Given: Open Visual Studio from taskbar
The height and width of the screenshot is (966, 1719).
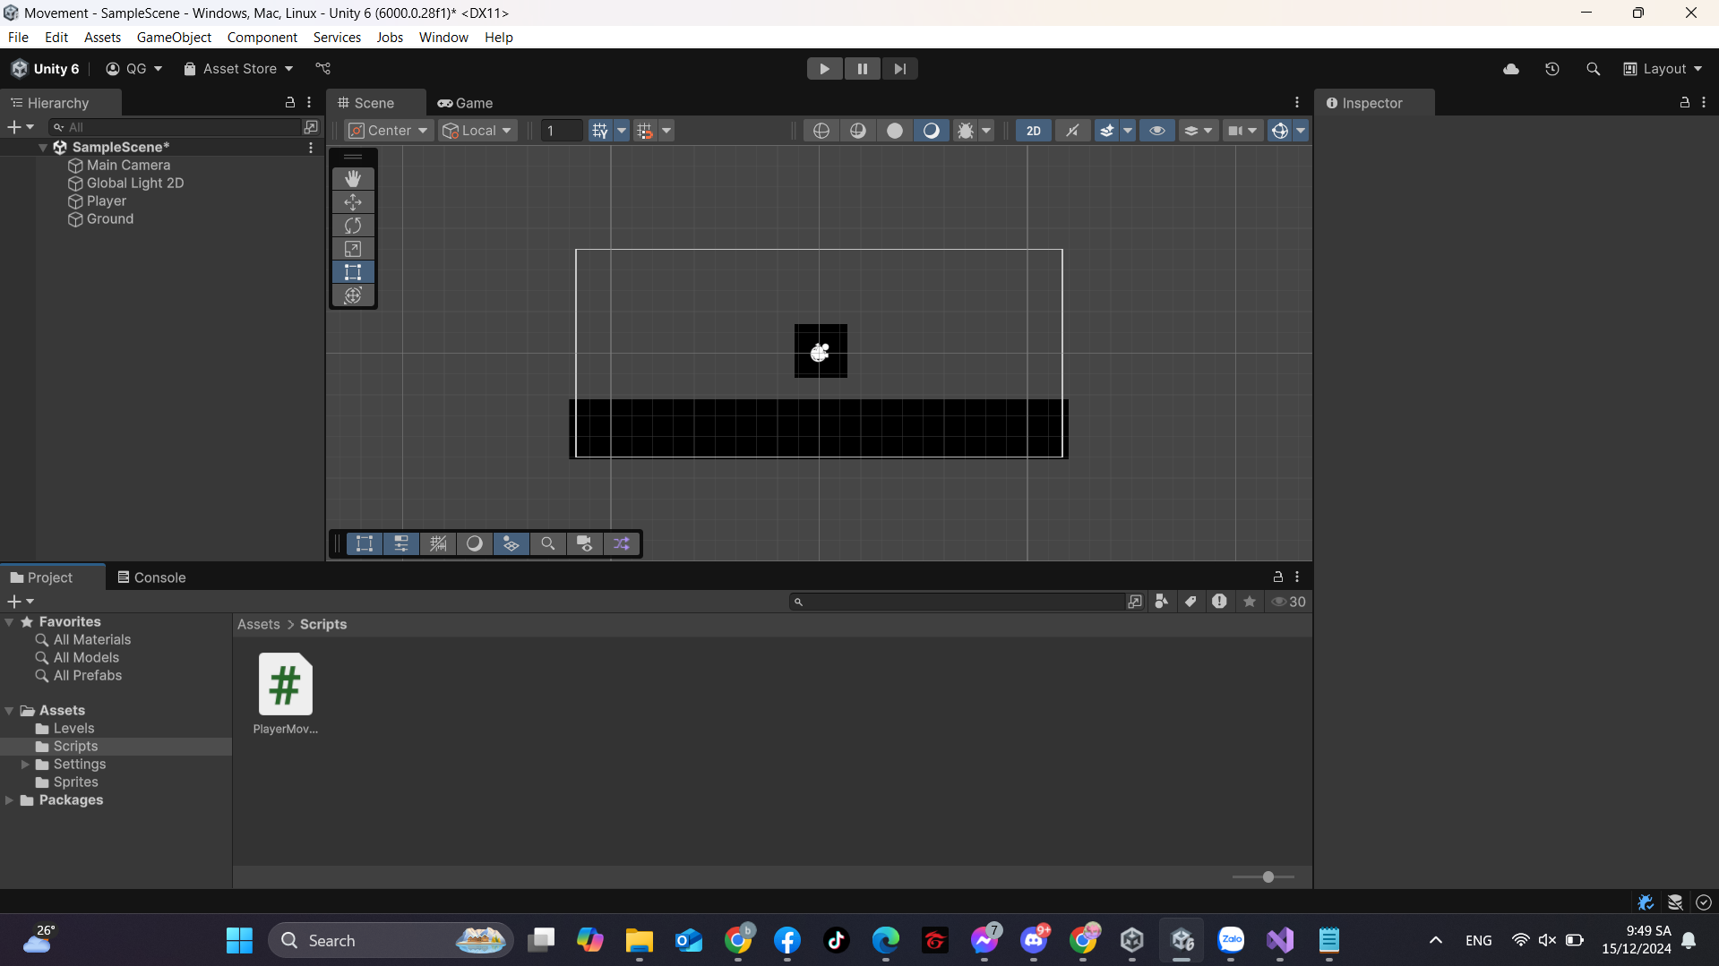Looking at the screenshot, I should (1279, 941).
